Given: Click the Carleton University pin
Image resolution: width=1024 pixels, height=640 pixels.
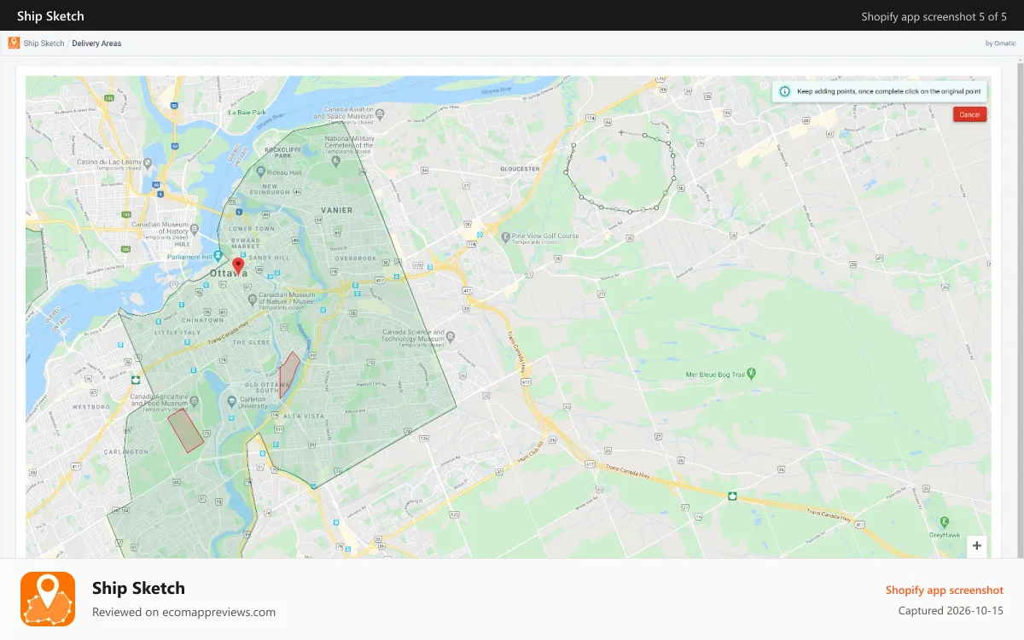Looking at the screenshot, I should point(231,402).
